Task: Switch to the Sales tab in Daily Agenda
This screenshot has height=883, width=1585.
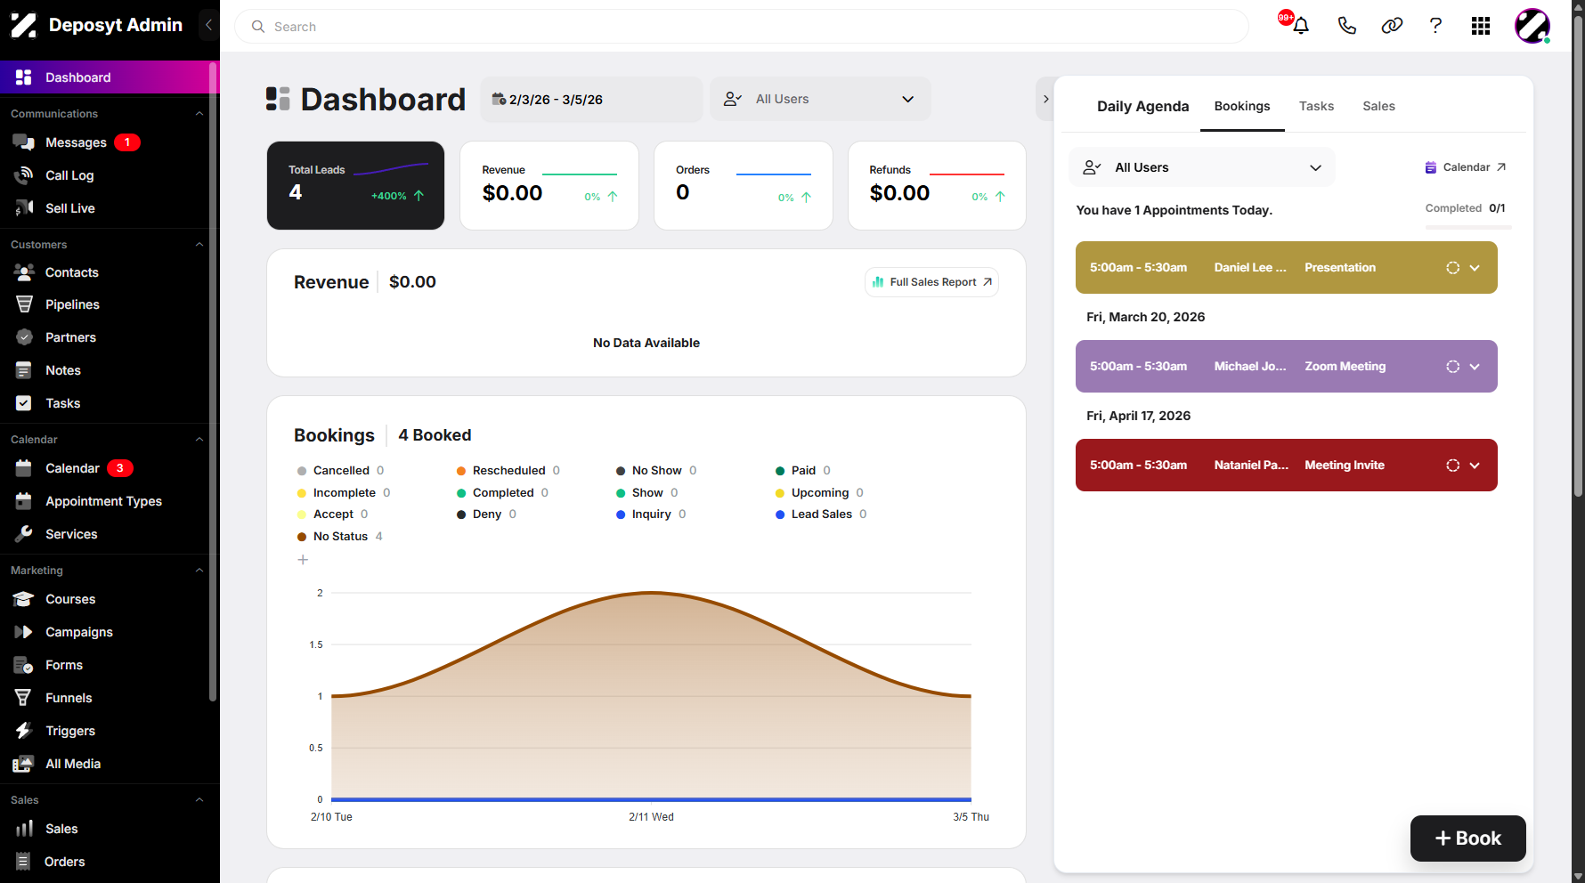Action: point(1378,106)
